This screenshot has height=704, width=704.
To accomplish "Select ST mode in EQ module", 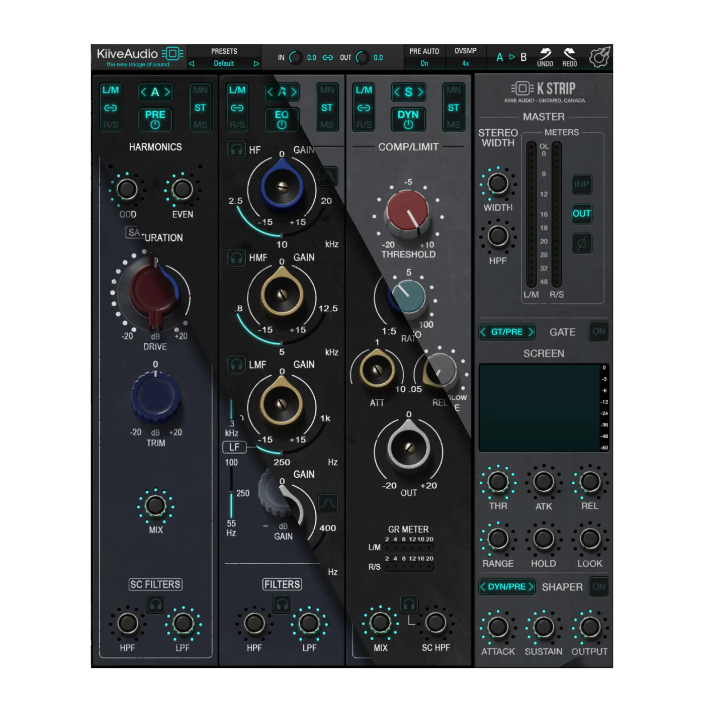I will coord(327,108).
